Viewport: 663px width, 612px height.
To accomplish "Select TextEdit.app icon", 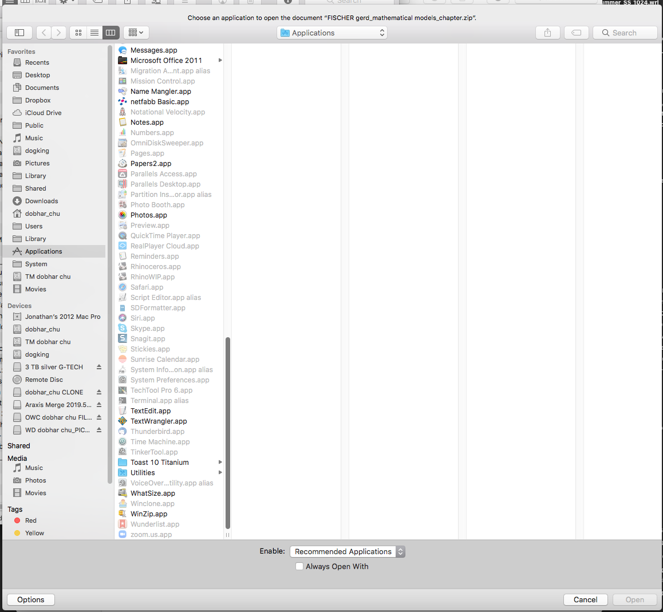I will pos(123,410).
